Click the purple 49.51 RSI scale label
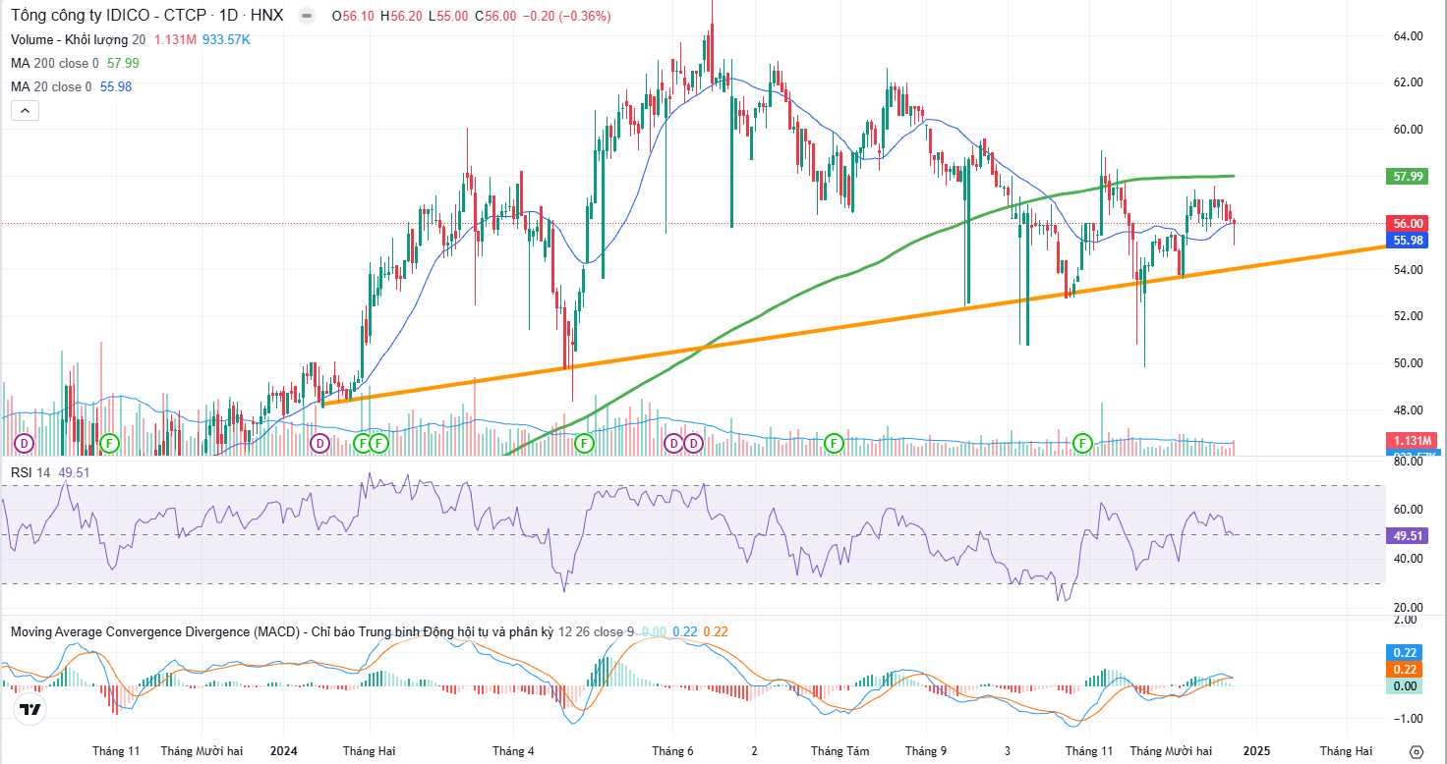The height and width of the screenshot is (764, 1447). pos(1409,536)
